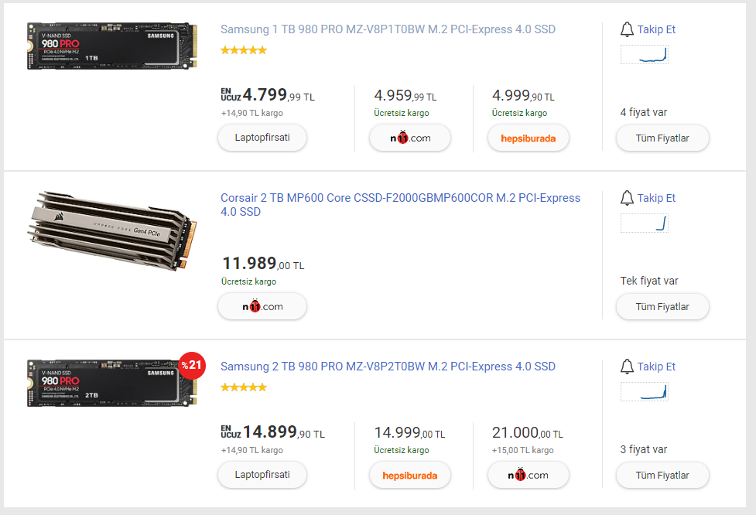Image resolution: width=756 pixels, height=515 pixels.
Task: Open price history chart for Corsair MP600
Action: tap(644, 223)
